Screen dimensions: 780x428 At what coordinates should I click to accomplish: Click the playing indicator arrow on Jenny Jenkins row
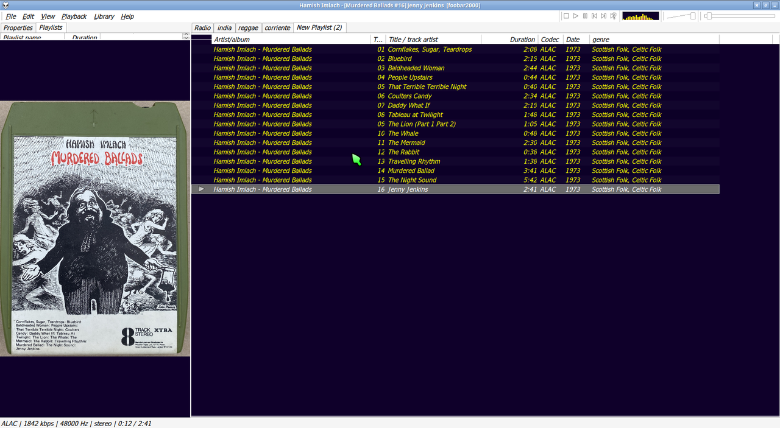click(x=202, y=189)
